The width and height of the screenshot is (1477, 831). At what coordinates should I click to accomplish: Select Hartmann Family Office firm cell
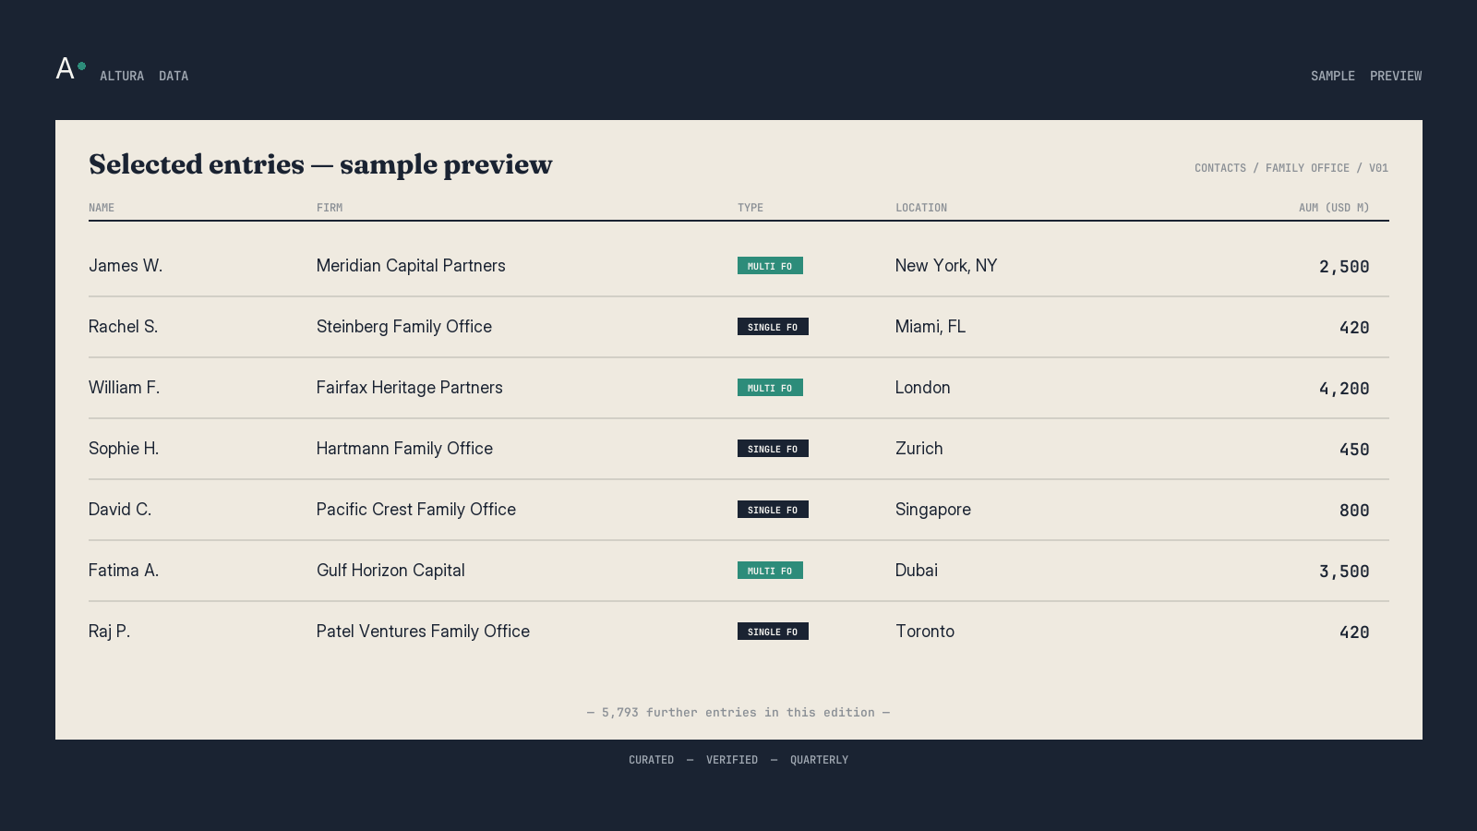point(404,449)
